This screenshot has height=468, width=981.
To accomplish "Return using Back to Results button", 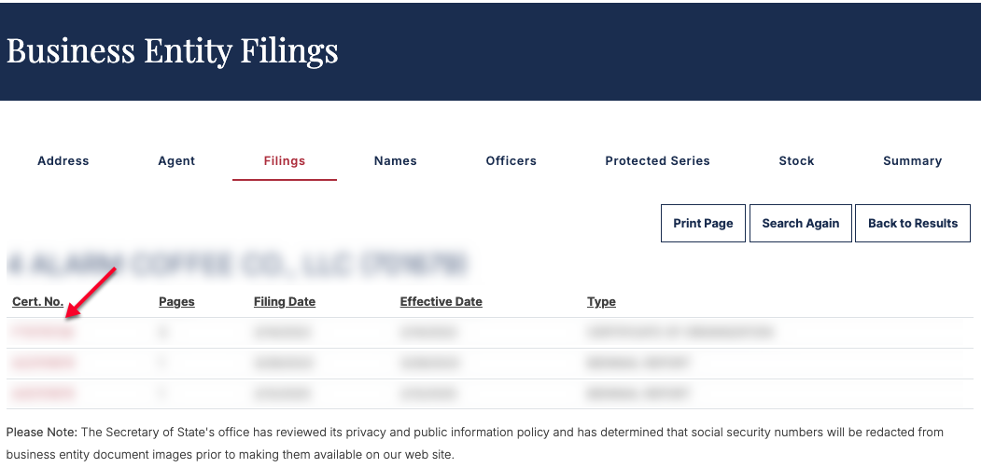I will click(x=913, y=223).
